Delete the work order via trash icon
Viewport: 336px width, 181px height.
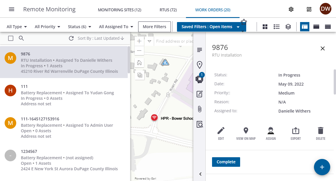pos(320,131)
